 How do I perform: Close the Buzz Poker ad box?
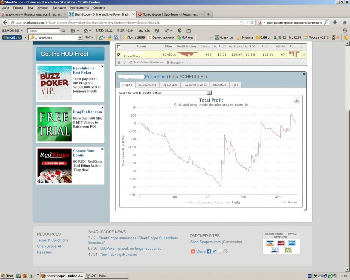[x=102, y=66]
